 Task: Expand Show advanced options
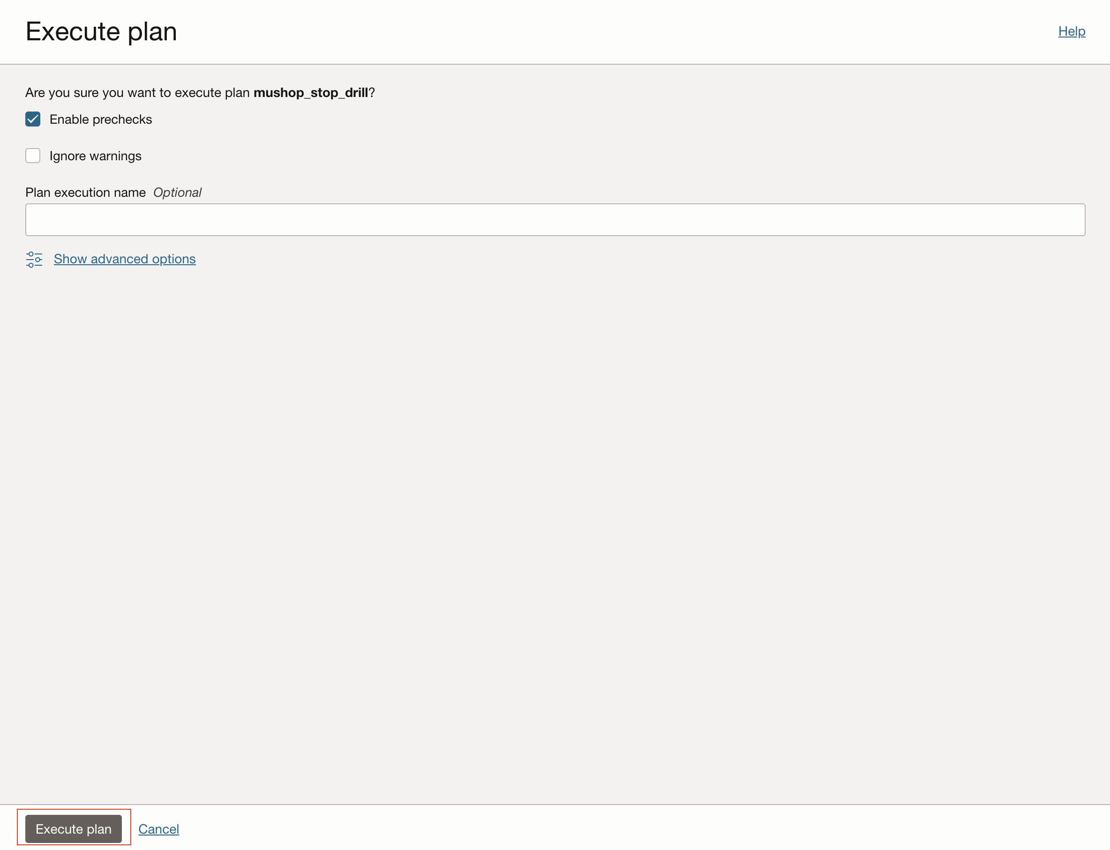click(x=125, y=259)
